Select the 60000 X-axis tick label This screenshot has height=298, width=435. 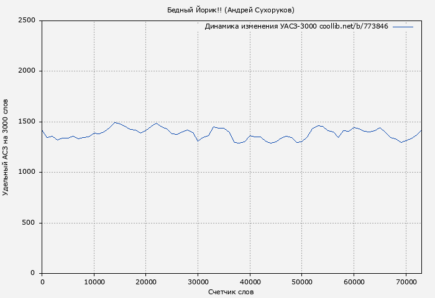coord(354,282)
